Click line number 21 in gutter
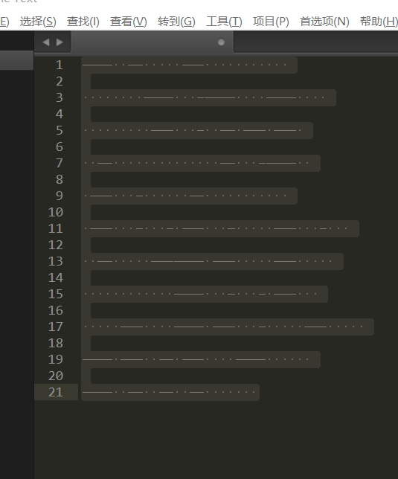Screen dimensions: 398x479 point(56,392)
